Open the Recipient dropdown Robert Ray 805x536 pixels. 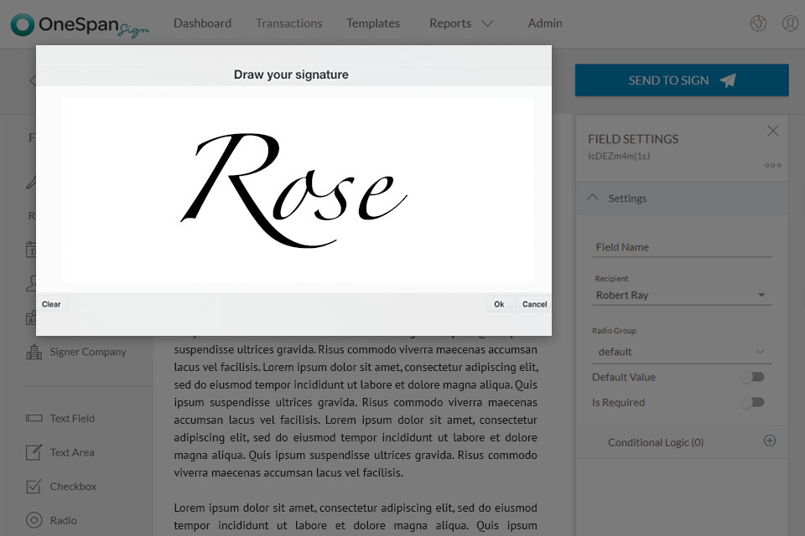coord(681,295)
